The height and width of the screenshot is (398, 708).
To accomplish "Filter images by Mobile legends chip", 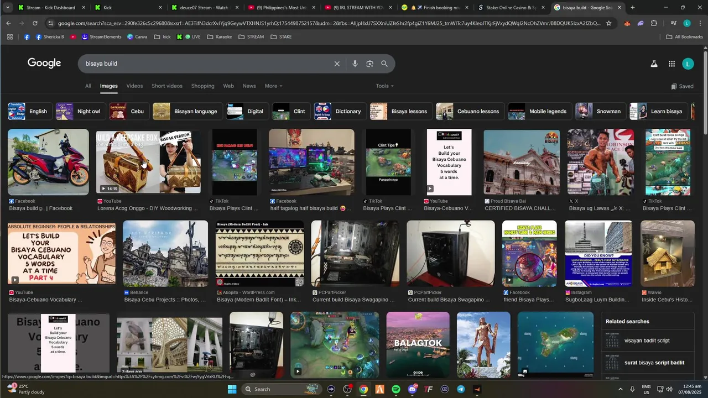I will click(x=539, y=111).
